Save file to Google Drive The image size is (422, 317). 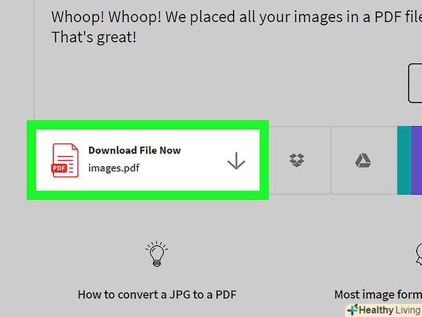(x=363, y=161)
